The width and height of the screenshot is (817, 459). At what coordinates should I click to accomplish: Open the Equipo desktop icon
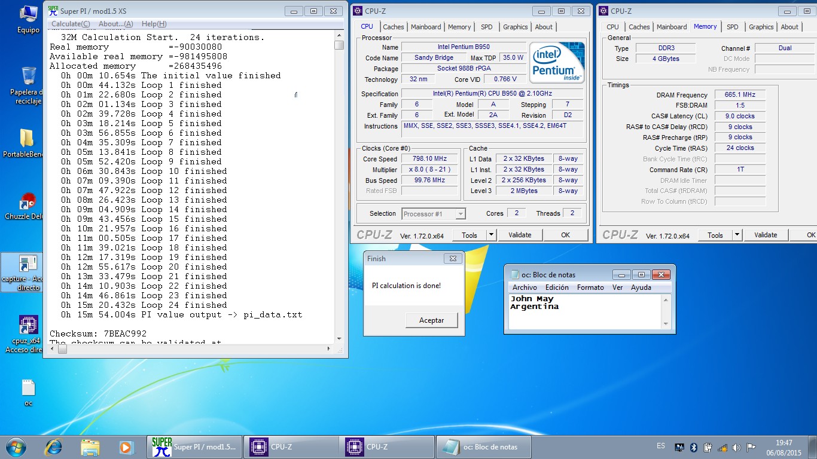pos(28,18)
